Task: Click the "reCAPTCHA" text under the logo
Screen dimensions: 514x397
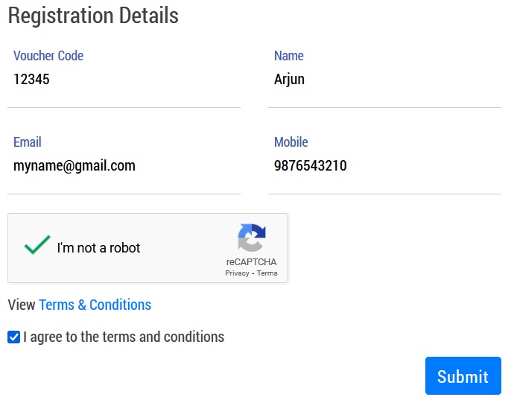Action: click(x=251, y=262)
